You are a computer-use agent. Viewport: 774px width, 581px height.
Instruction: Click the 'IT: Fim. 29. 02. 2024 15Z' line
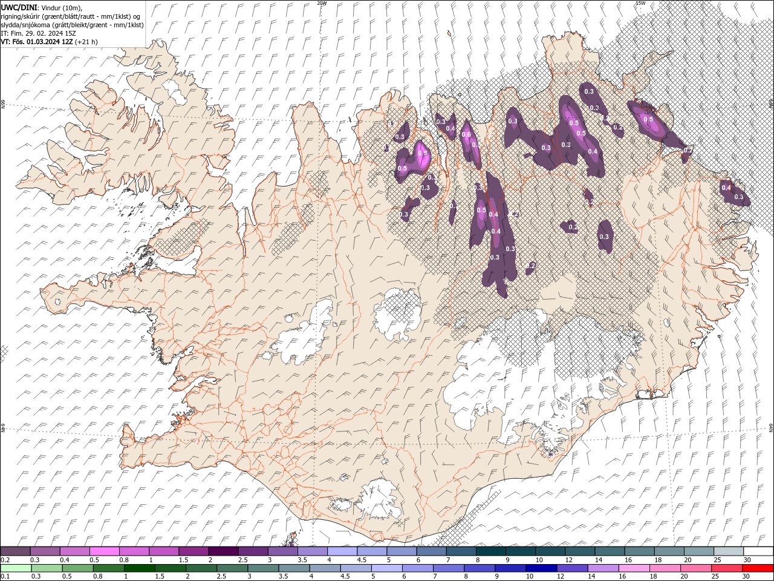(38, 33)
